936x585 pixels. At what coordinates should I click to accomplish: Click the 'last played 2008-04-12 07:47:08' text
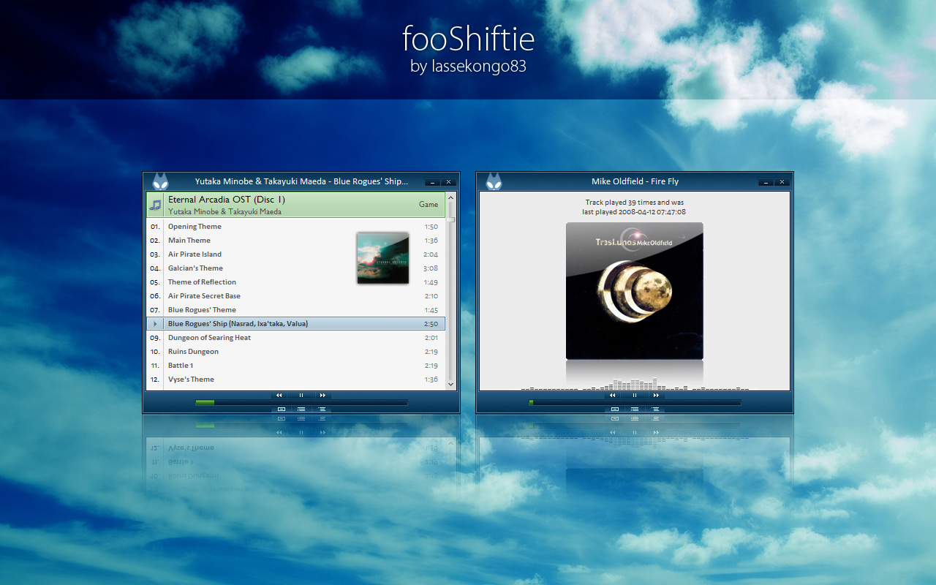tap(635, 212)
